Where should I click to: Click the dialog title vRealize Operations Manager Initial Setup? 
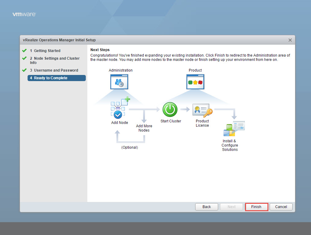click(59, 40)
